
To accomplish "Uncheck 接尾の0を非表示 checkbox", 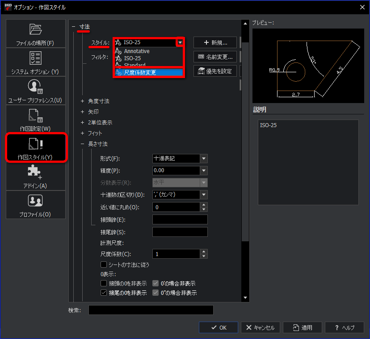I will 104,293.
